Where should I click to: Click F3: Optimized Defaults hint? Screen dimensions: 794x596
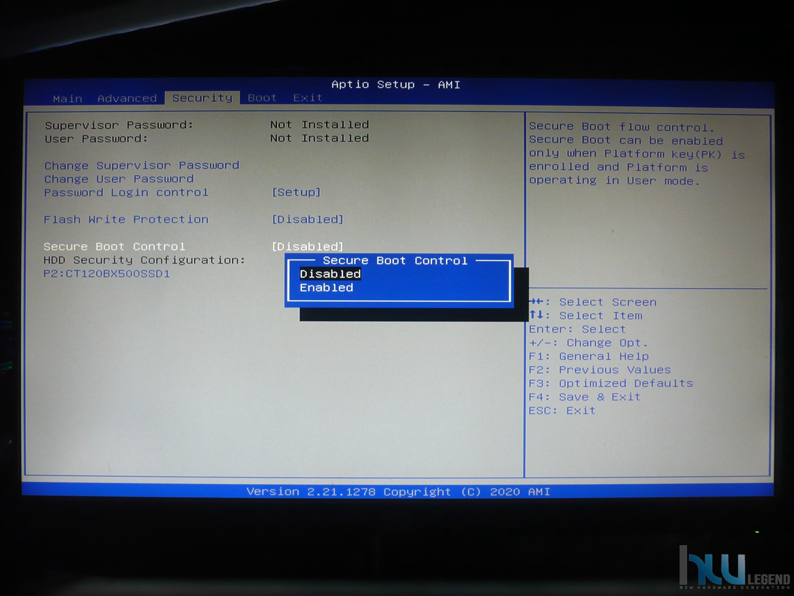[611, 383]
